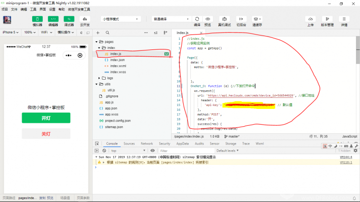Toggle the editor panel button
The height and width of the screenshot is (202, 360).
[x=53, y=19]
